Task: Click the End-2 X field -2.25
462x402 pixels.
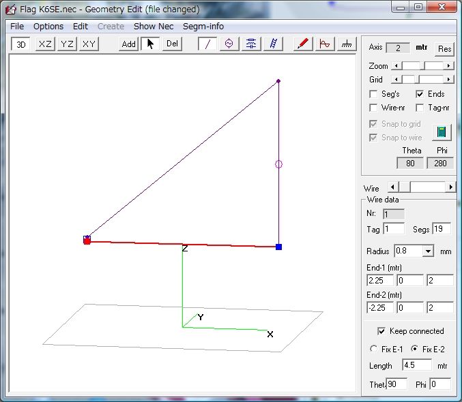Action: [380, 308]
